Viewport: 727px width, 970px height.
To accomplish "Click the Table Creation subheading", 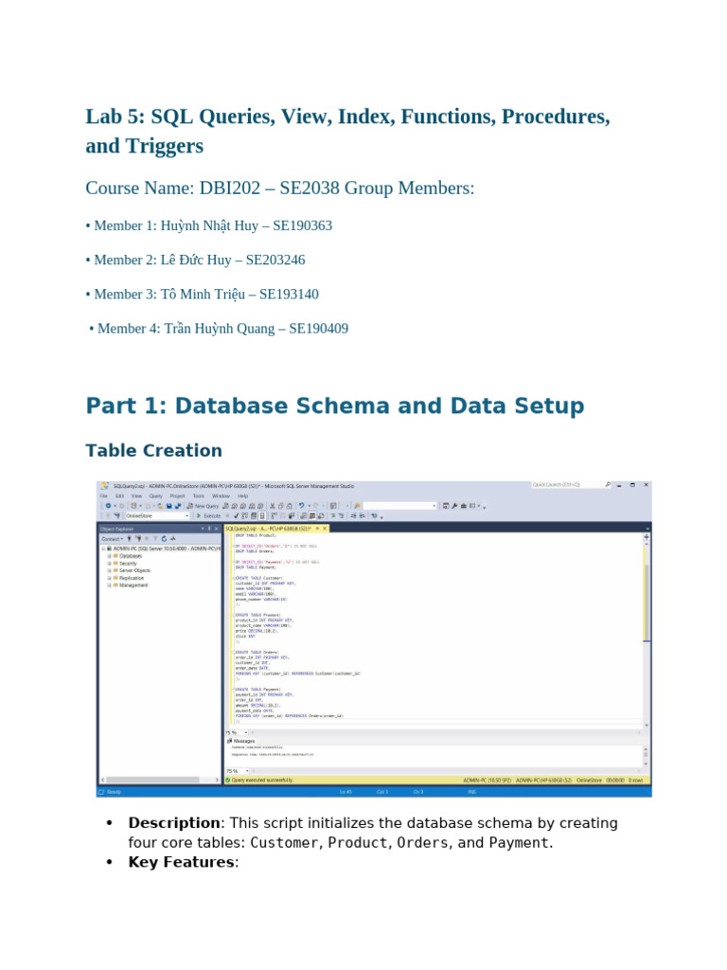I will pyautogui.click(x=153, y=450).
